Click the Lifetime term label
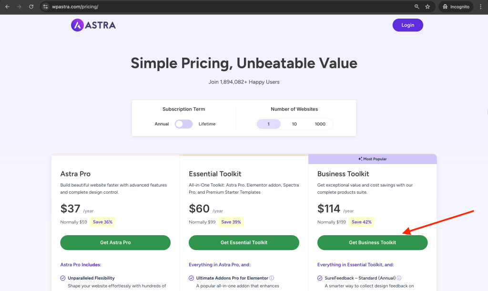 pos(207,124)
